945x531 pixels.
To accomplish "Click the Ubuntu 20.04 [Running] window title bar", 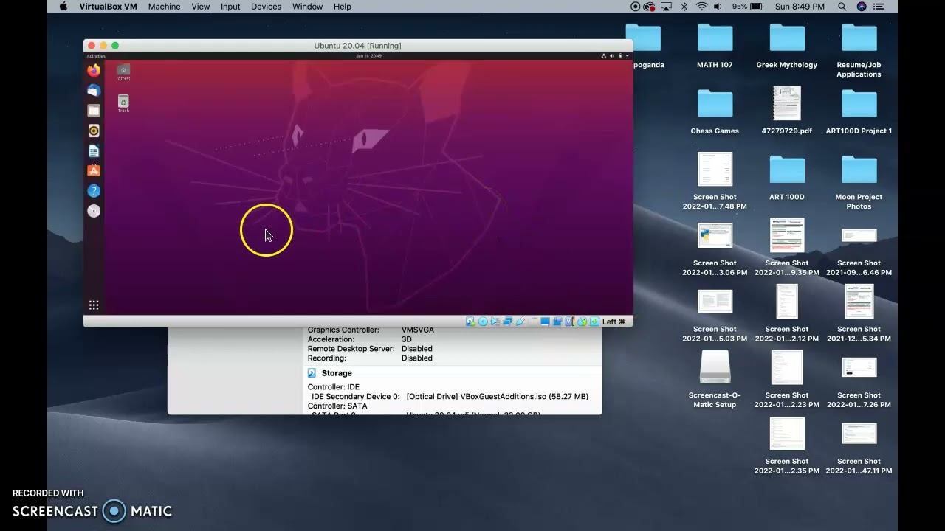I will tap(358, 46).
